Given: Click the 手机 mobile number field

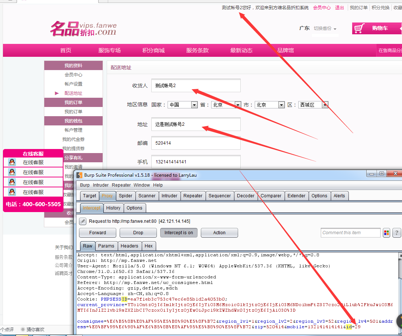Looking at the screenshot, I should coord(196,162).
